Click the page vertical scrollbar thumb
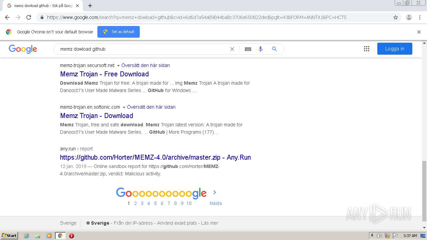Screen dimensions: 427x240 click(x=424, y=191)
